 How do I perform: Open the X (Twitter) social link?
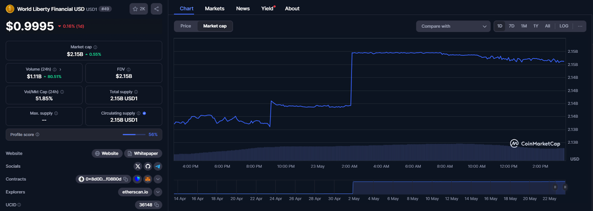coord(138,166)
